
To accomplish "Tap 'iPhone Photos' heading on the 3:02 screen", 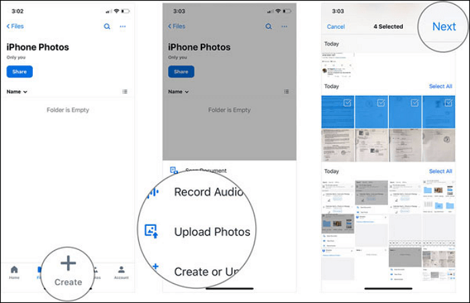I will 38,48.
